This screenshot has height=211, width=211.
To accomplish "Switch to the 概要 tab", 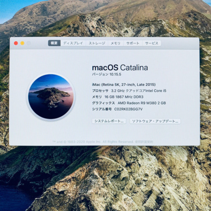I will pos(54,43).
